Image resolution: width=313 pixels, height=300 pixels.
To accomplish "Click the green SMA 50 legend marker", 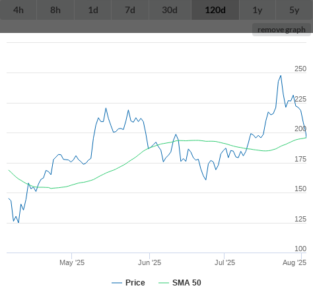I will (x=164, y=283).
